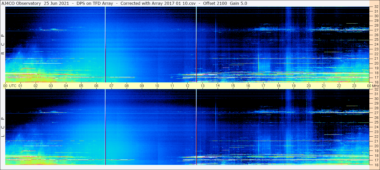
Task: Click the '09' hour tick label
Action: pyautogui.click(x=142, y=86)
